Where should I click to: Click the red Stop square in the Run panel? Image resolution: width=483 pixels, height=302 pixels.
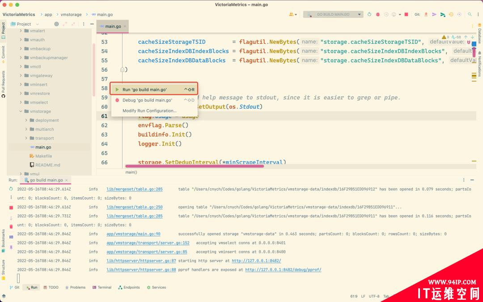click(11, 208)
